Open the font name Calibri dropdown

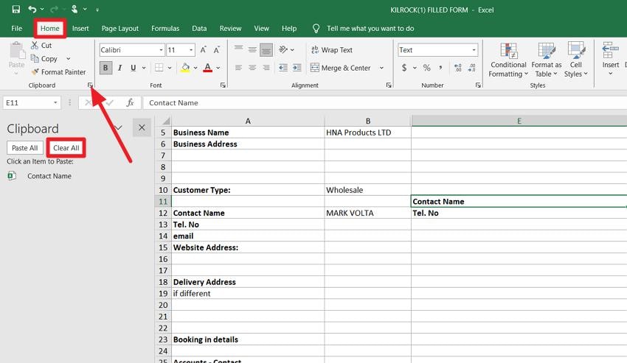point(161,50)
